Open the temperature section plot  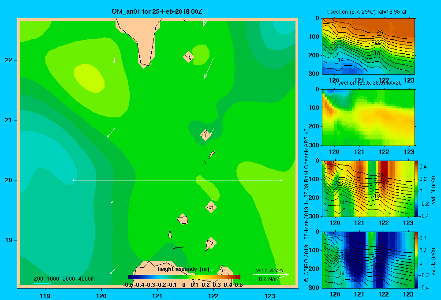pos(368,46)
